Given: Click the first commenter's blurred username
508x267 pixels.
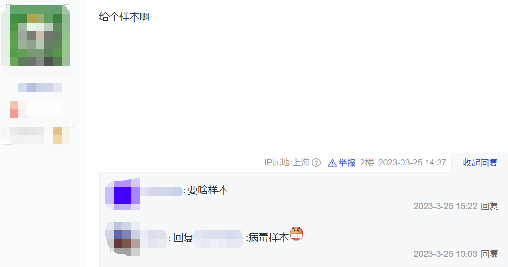Looking at the screenshot, I should (161, 191).
